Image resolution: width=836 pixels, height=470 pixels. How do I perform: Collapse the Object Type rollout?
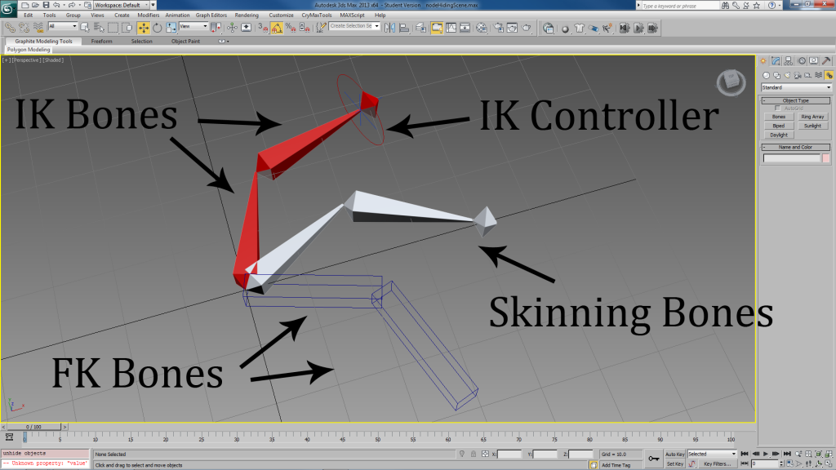[x=796, y=100]
